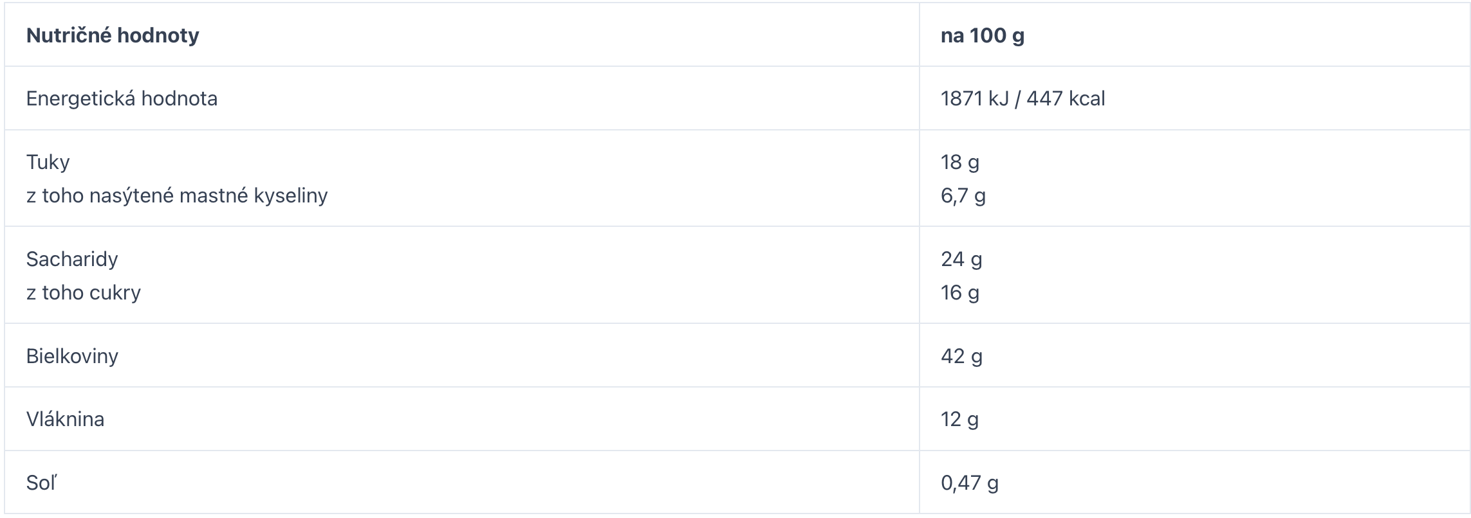1471x518 pixels.
Task: Click the '0,47 g' salt value
Action: click(969, 483)
